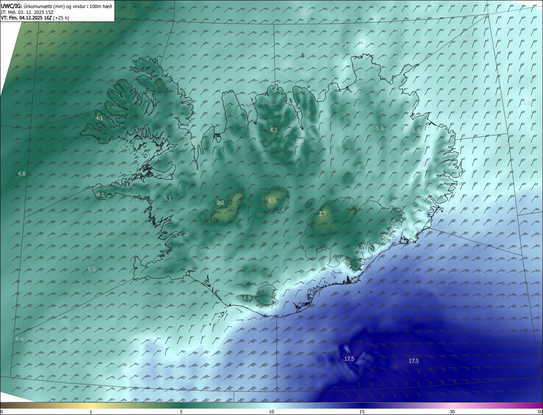This screenshot has width=543, height=415.
Task: Click the 5.1 value label
Action: click(x=168, y=198)
